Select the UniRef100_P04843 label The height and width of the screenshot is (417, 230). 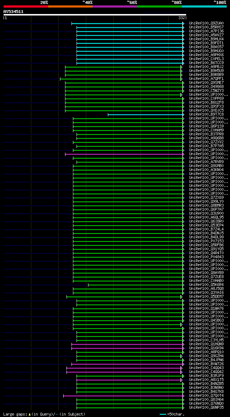206,257
